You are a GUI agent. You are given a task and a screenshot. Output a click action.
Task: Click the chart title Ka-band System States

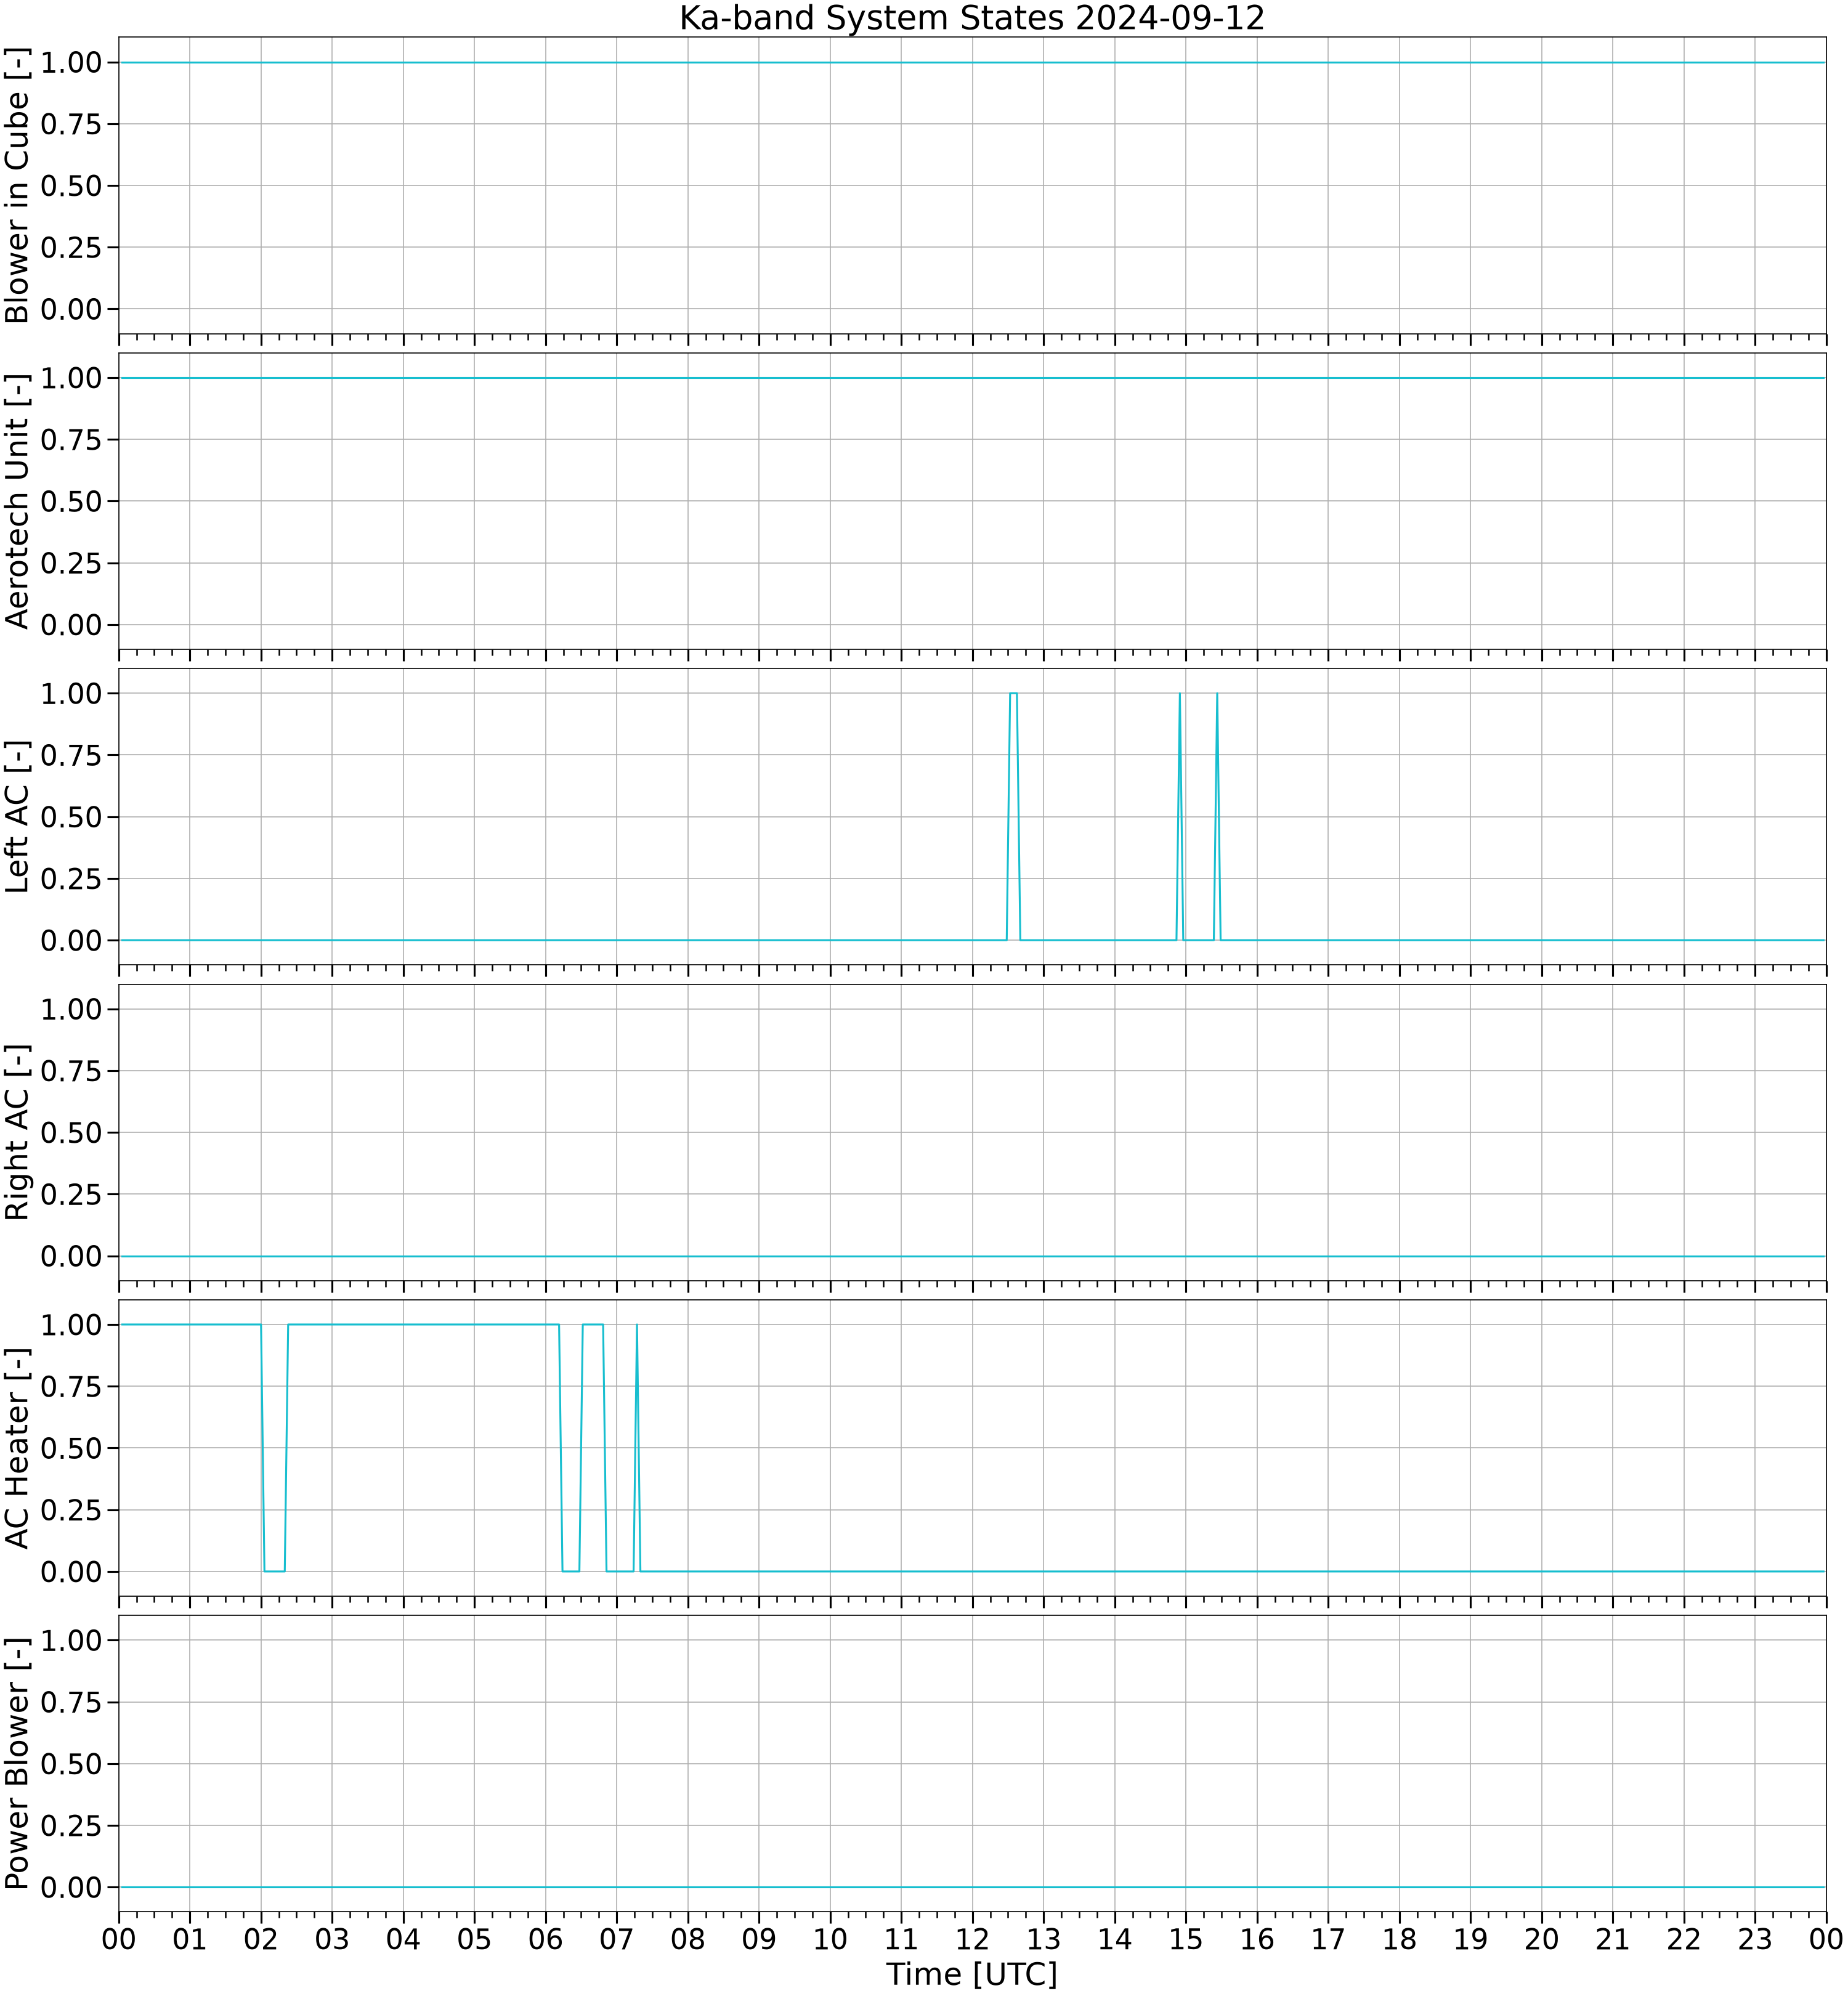(x=971, y=18)
